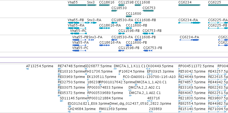Open the Vha55-PC protein feature
Image resolution: width=228 pixels, height=113 pixels.
[79, 51]
